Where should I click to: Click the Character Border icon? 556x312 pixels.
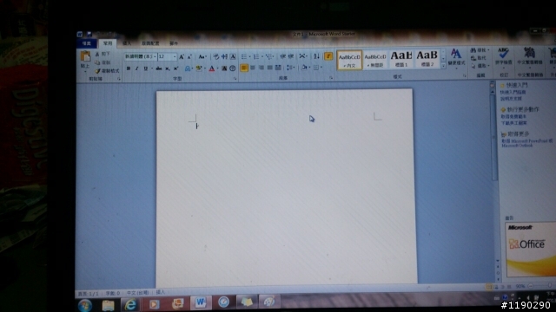click(x=233, y=56)
